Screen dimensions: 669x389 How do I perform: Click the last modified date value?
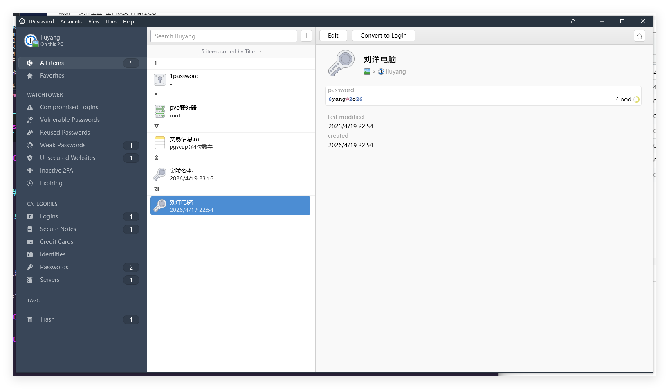350,126
